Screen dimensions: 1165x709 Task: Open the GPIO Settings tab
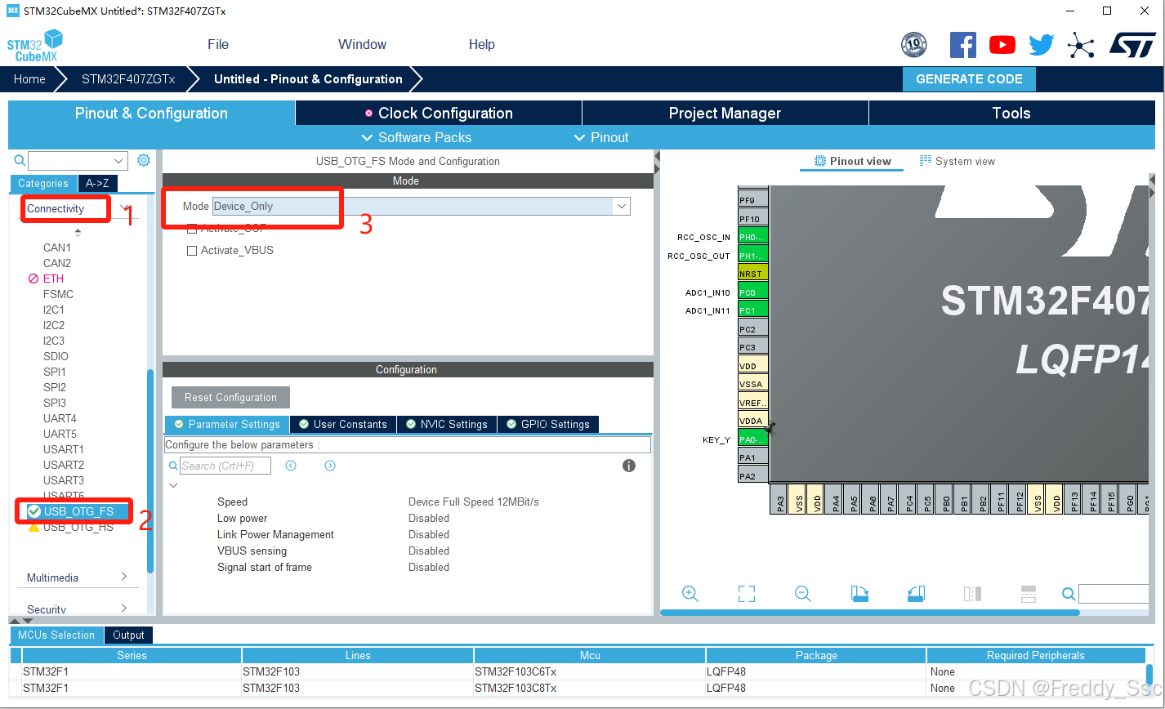(x=548, y=424)
